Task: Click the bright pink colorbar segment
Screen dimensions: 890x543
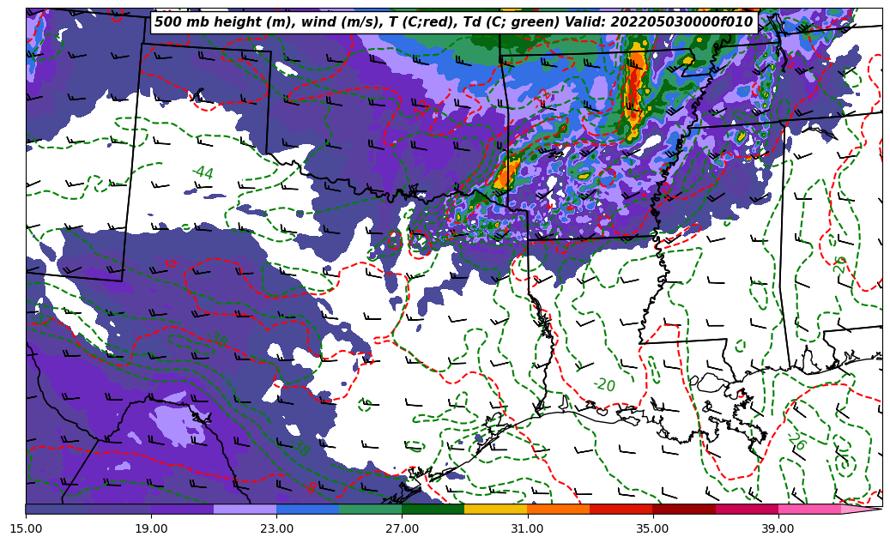Action: [x=808, y=509]
